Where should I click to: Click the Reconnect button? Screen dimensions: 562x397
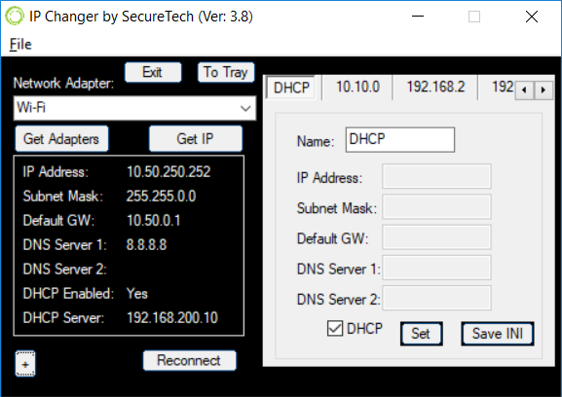[189, 360]
